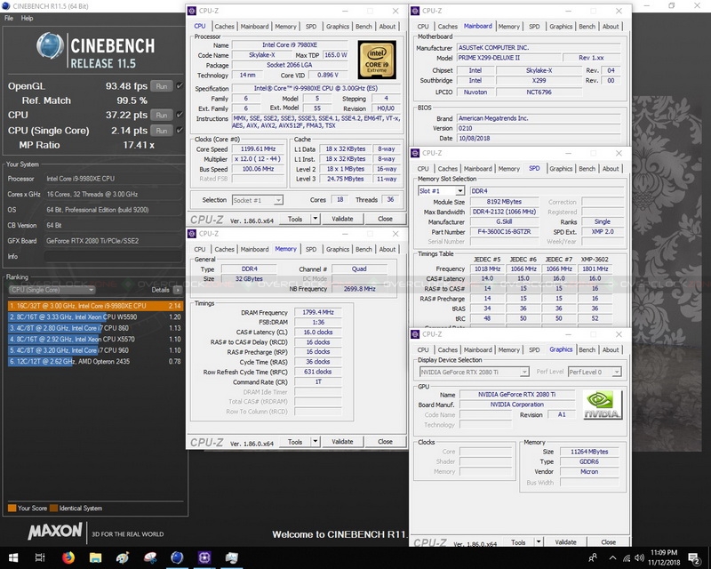Click the Details arrow in Ranking panel

(x=177, y=290)
